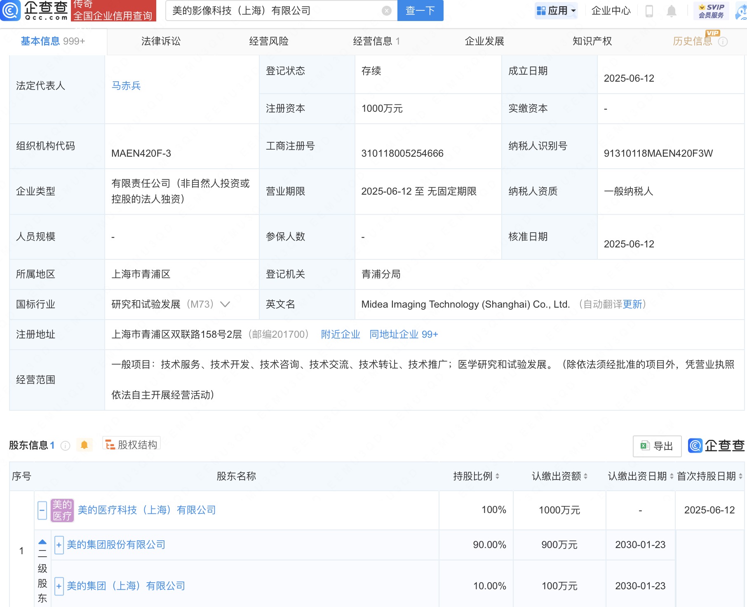747x607 pixels.
Task: Click the 青浦分局 registration authority value
Action: [x=381, y=274]
